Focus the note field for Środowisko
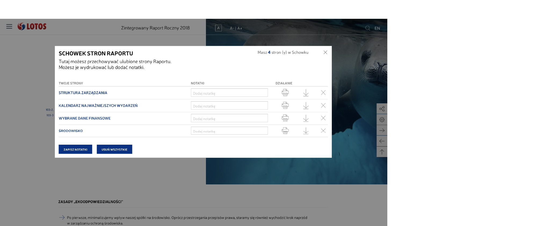 click(x=229, y=131)
